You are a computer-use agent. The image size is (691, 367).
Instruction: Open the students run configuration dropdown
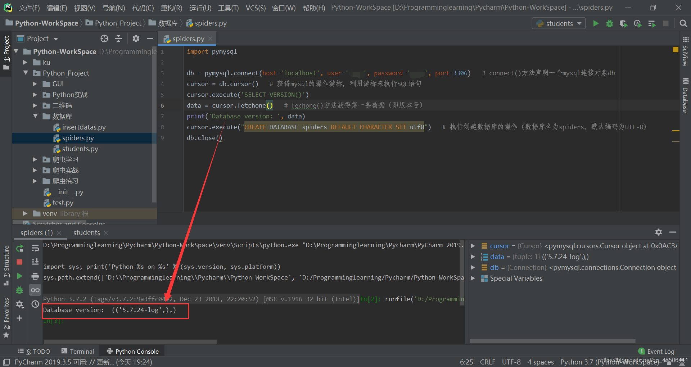tap(559, 23)
